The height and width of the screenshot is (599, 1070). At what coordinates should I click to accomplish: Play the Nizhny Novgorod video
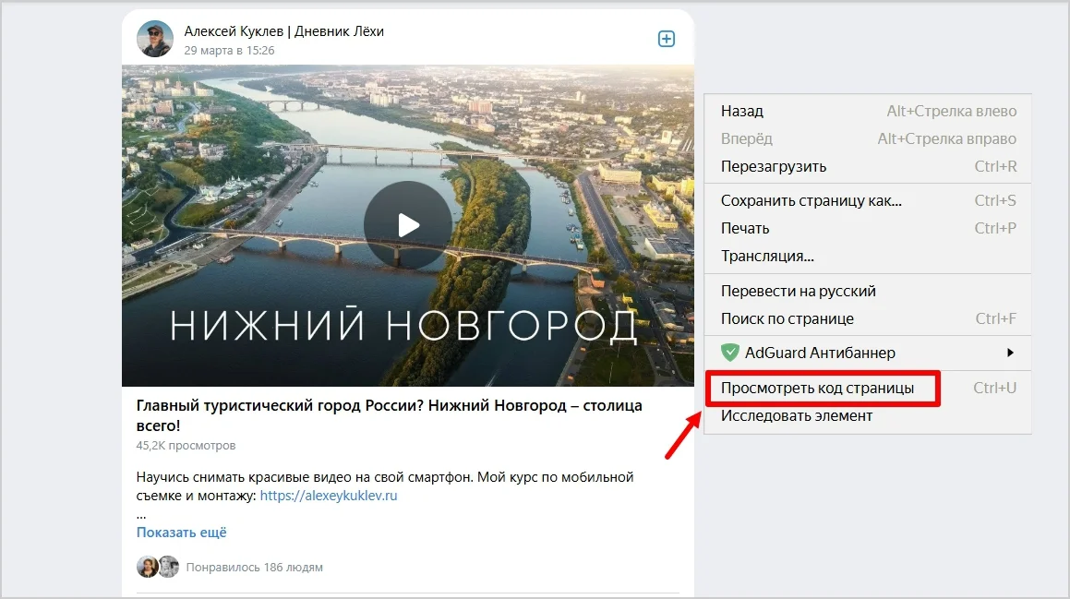(x=407, y=224)
